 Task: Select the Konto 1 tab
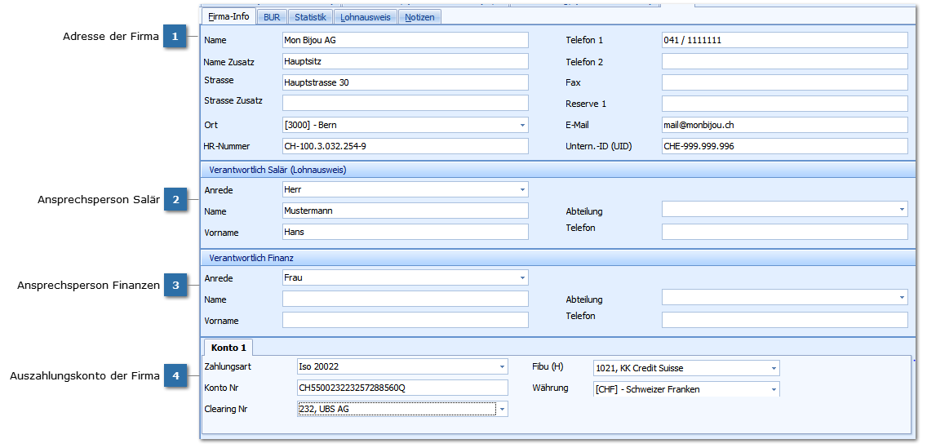click(x=228, y=348)
